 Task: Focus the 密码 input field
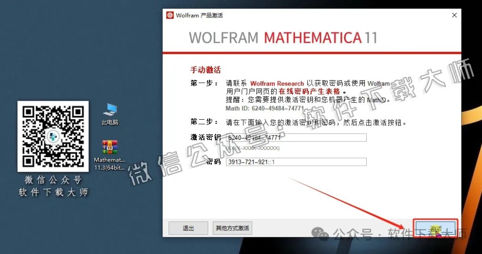click(x=296, y=162)
